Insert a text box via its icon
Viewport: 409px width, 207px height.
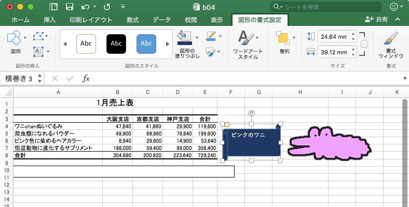[38, 51]
